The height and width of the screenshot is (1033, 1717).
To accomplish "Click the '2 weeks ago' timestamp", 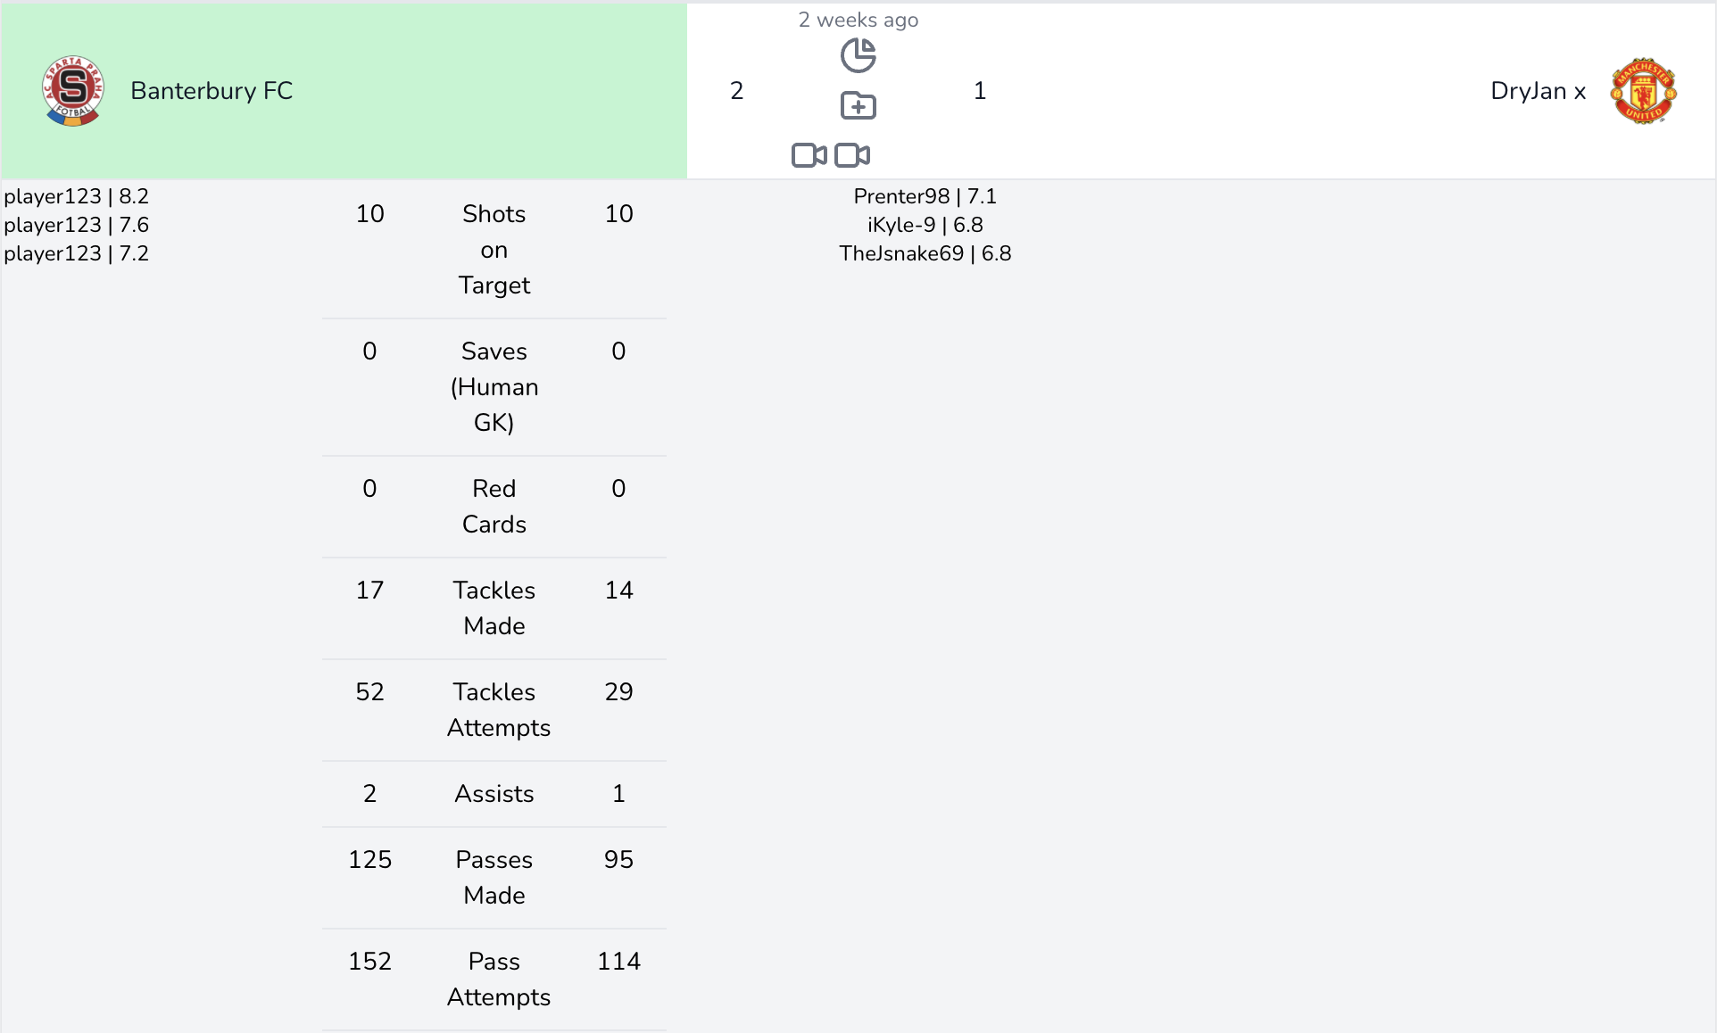I will tap(858, 20).
